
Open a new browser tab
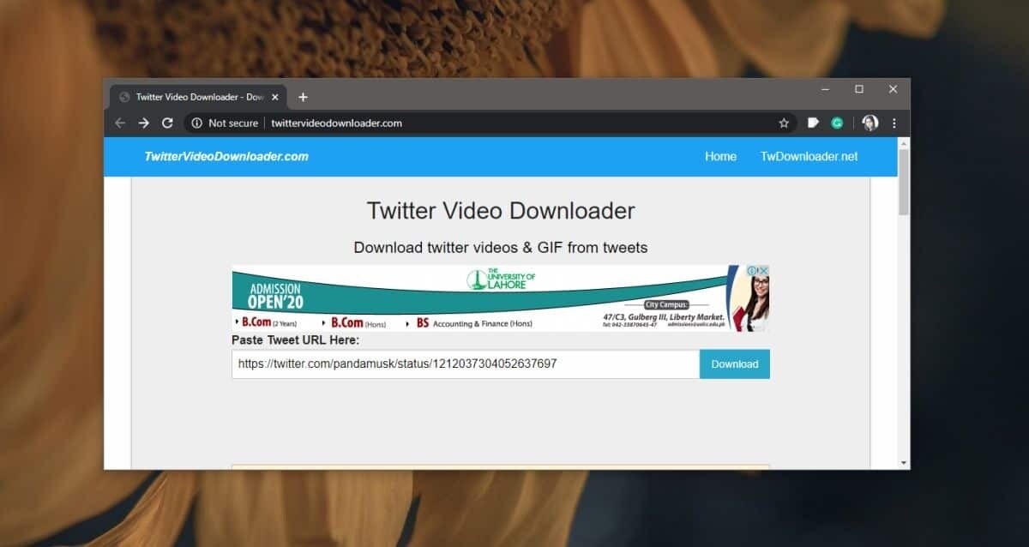302,97
